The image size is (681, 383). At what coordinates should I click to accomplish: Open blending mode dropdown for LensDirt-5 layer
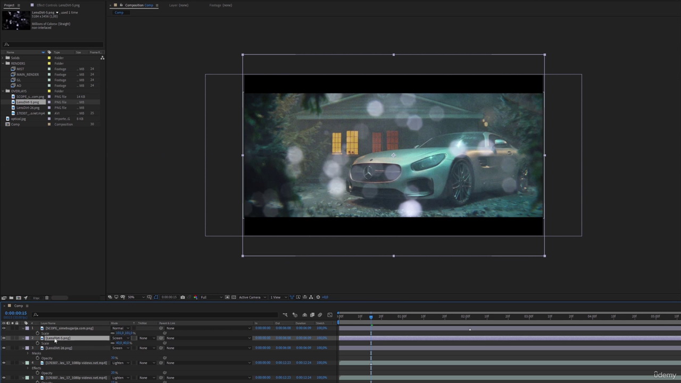[x=120, y=338]
